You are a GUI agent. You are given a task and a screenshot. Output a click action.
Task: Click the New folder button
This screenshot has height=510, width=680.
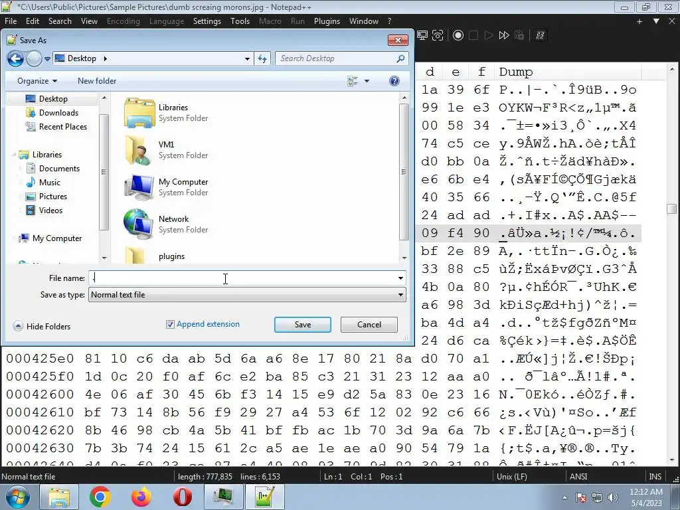pyautogui.click(x=97, y=81)
